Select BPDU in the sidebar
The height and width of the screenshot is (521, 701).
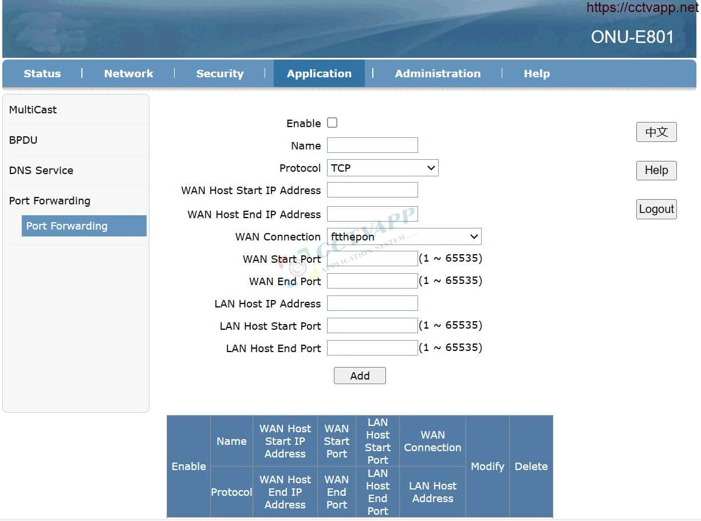(23, 140)
